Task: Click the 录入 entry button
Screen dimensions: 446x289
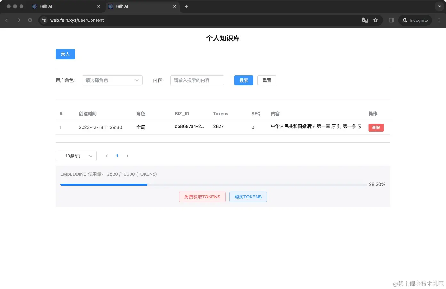Action: coord(65,54)
